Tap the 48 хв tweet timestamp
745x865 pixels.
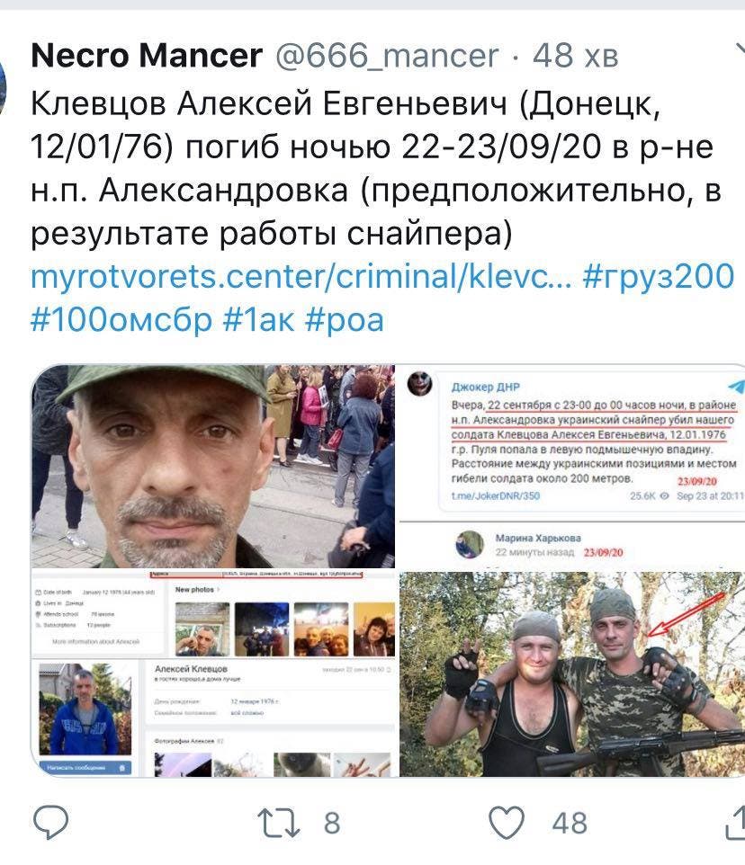tap(576, 56)
